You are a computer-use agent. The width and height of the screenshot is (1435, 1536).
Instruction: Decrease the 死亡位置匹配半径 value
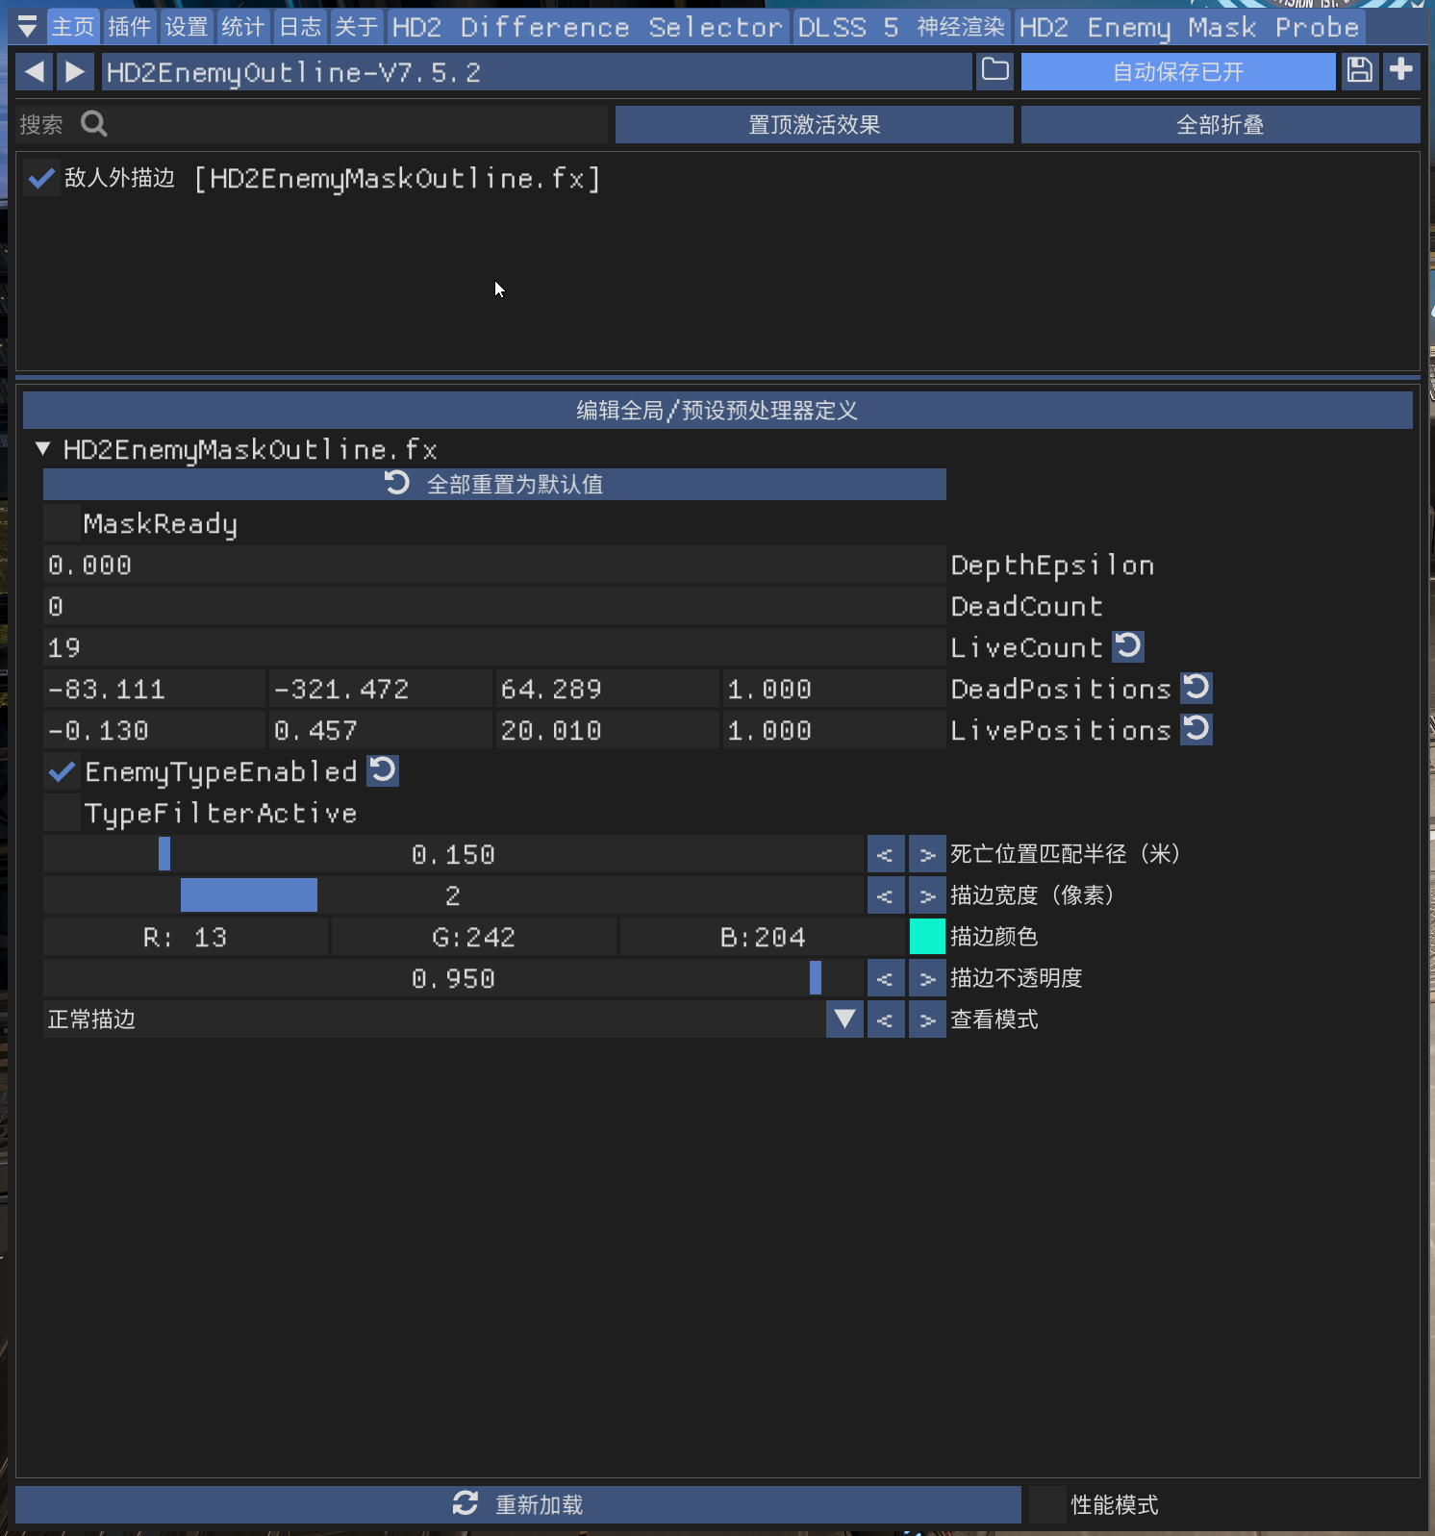886,854
